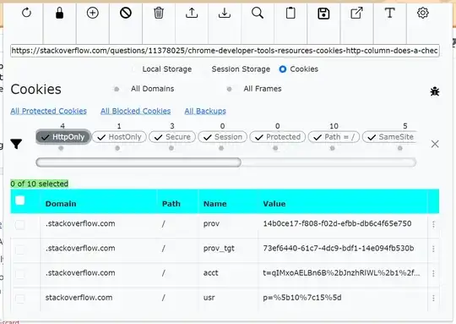Click the block cookies icon

pos(126,13)
